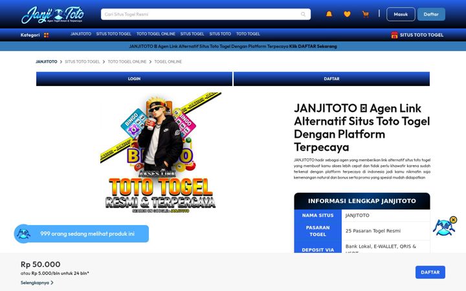Open the heart wishlist icon
Viewport: 466px width, 291px height.
click(347, 14)
